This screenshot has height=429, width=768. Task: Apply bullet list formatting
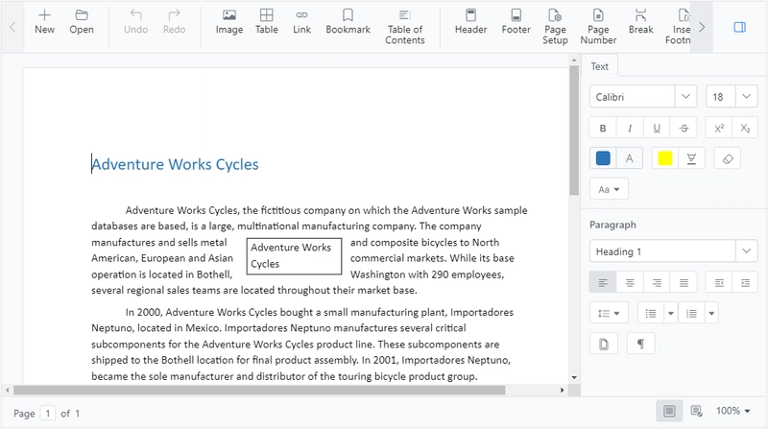[651, 313]
